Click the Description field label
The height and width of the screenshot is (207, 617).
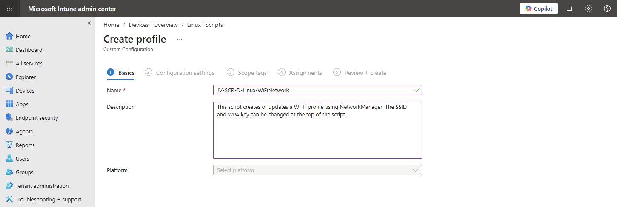(121, 107)
